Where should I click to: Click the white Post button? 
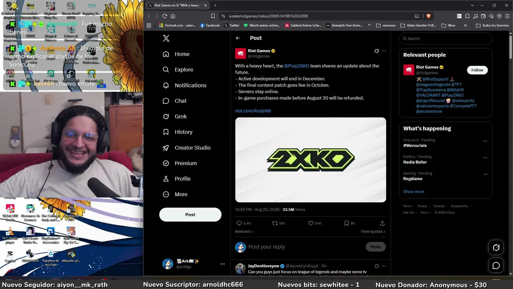pos(190,215)
